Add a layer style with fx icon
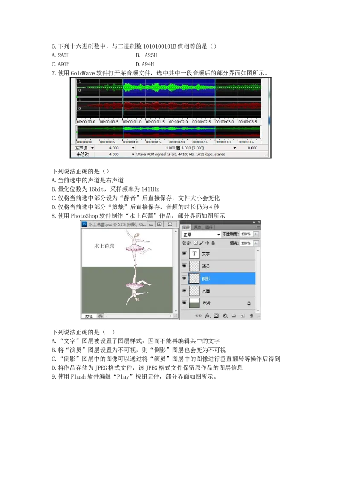 point(208,316)
